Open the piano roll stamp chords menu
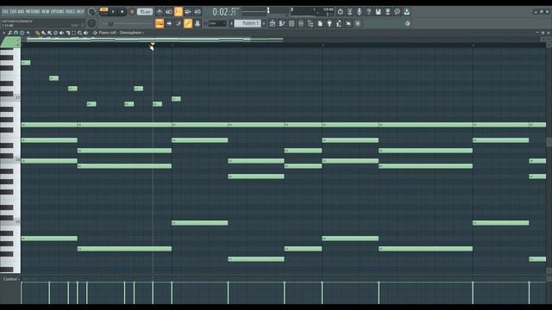Screen dimensions: 552x310 [22, 33]
